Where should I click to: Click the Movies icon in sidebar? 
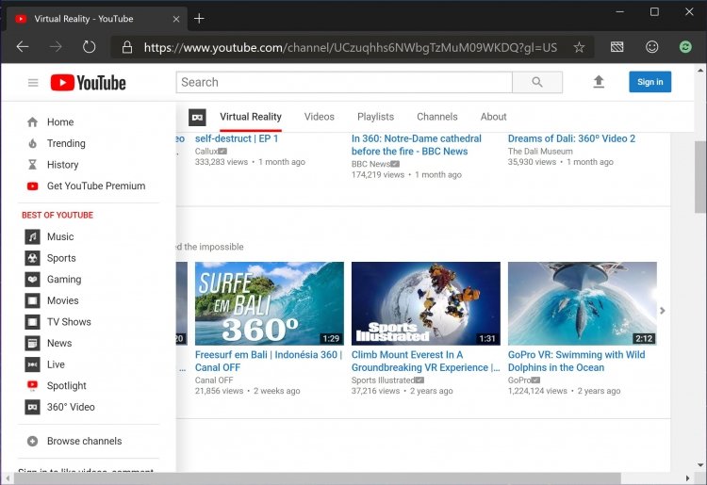(32, 300)
